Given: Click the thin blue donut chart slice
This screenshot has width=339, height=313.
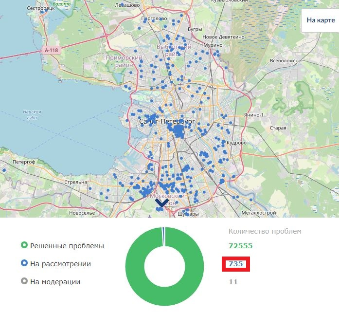Looking at the screenshot, I should tap(163, 237).
